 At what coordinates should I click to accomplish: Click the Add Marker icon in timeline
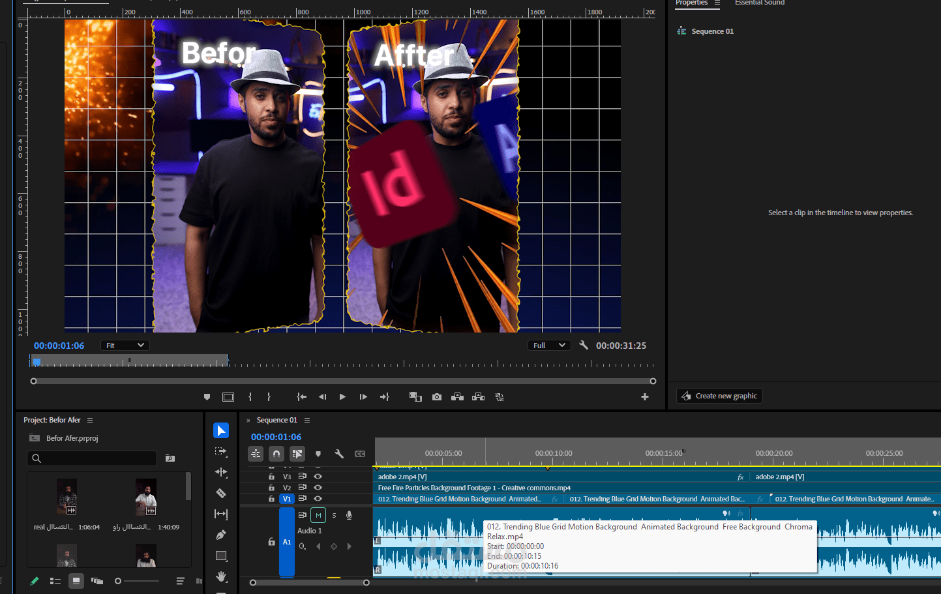(x=318, y=454)
